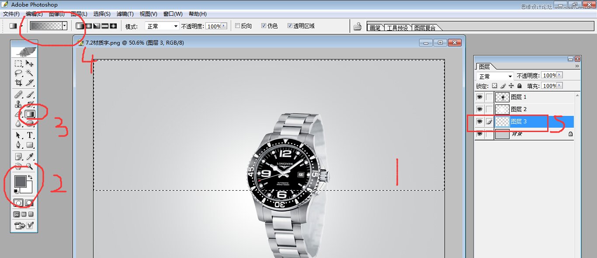Hide 图层 3 with eye icon
Viewport: 597px width, 258px height.
479,122
